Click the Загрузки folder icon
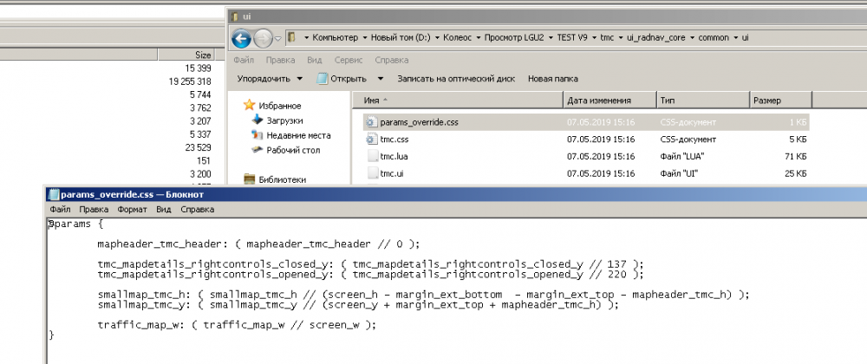The width and height of the screenshot is (867, 364). tap(257, 120)
